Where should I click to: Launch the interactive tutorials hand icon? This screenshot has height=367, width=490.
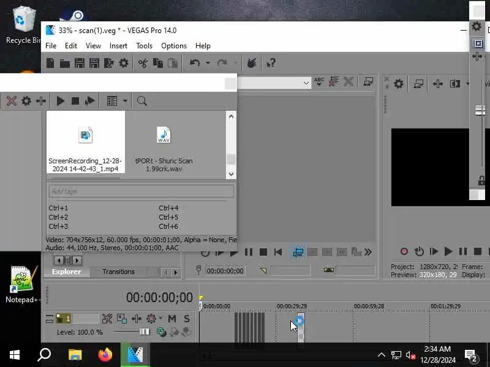click(252, 64)
